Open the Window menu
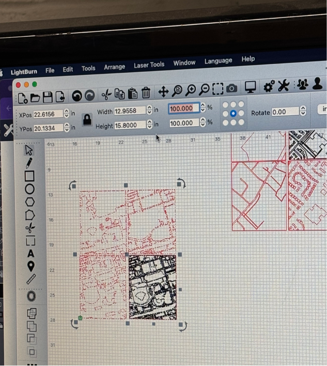This screenshot has width=327, height=366. pos(184,63)
